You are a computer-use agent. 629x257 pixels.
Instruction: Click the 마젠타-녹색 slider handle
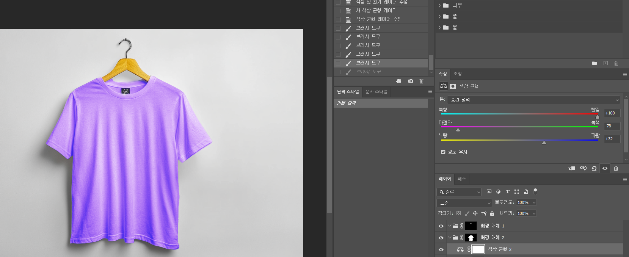[458, 130]
